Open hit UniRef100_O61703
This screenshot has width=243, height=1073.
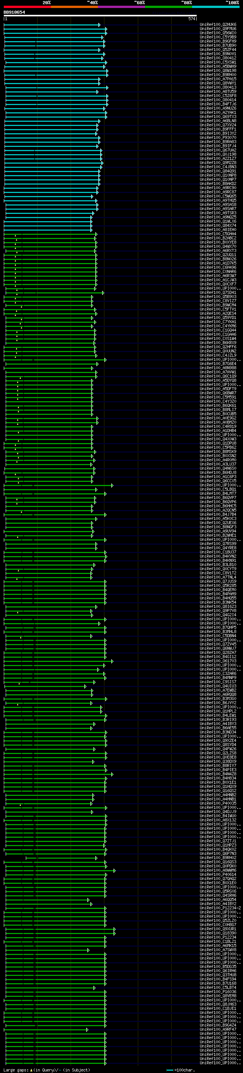tap(218, 661)
